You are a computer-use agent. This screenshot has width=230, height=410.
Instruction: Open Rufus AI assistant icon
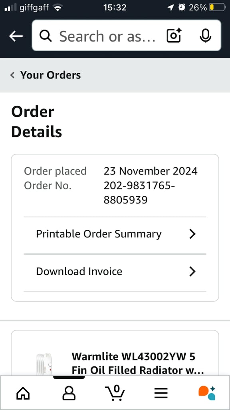[x=207, y=393]
